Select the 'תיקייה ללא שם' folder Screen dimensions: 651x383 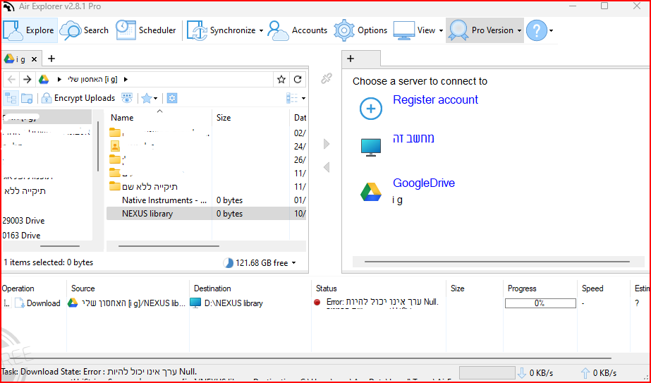click(x=150, y=187)
